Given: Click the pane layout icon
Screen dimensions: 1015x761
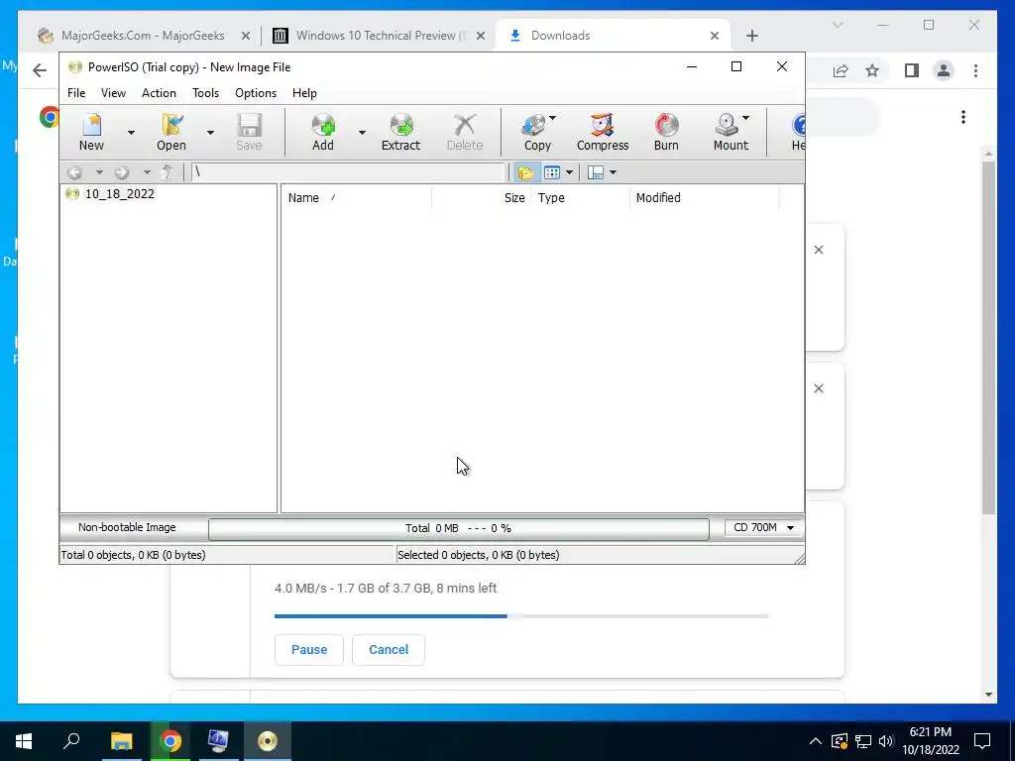Looking at the screenshot, I should coord(596,172).
